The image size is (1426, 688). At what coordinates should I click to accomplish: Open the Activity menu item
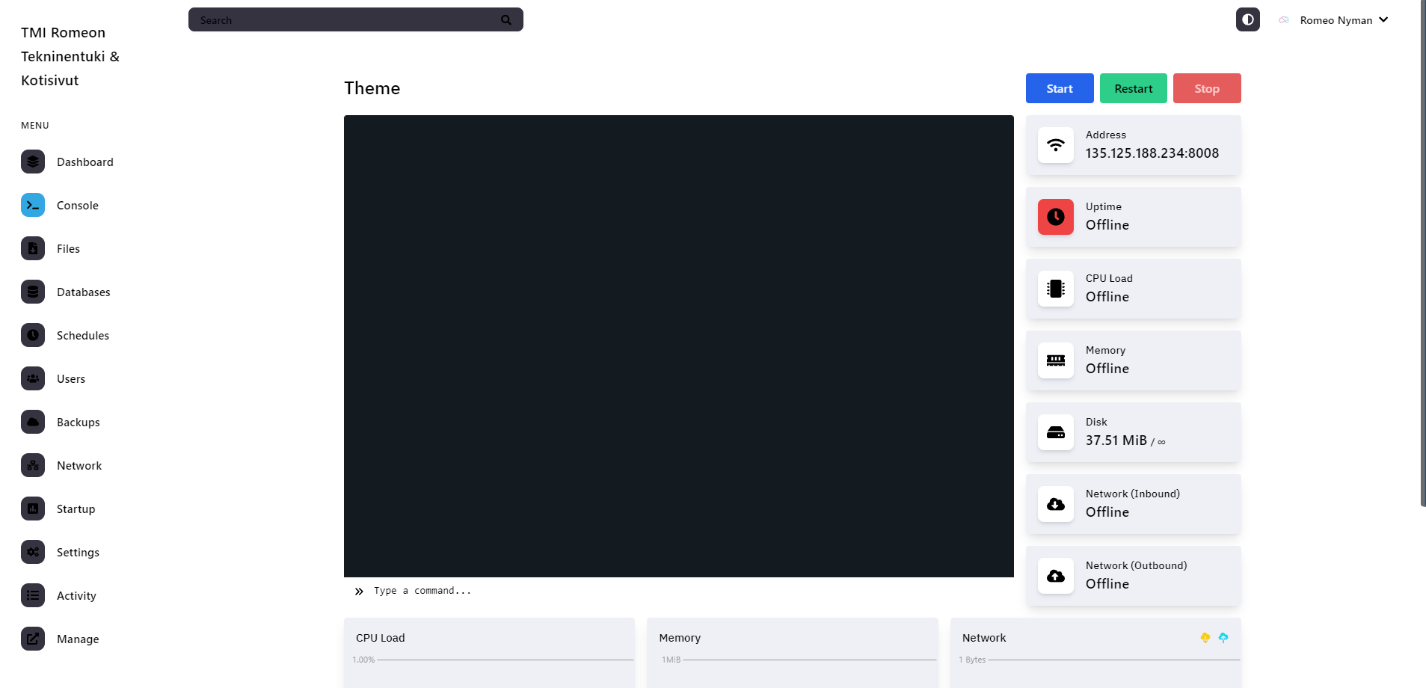tap(76, 596)
